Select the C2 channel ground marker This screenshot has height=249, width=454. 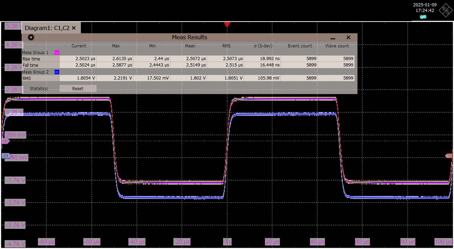5,141
